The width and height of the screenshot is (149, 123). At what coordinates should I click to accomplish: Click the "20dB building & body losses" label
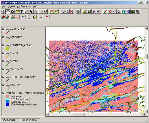[24, 104]
